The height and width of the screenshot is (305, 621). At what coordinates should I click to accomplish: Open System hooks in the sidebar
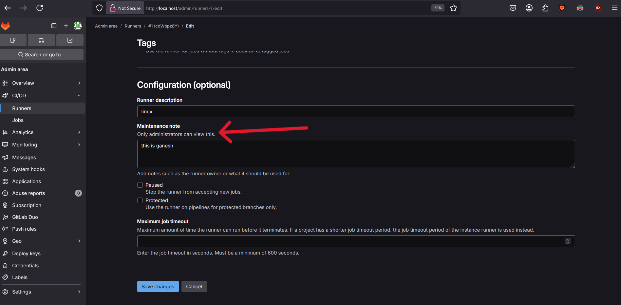click(x=28, y=169)
